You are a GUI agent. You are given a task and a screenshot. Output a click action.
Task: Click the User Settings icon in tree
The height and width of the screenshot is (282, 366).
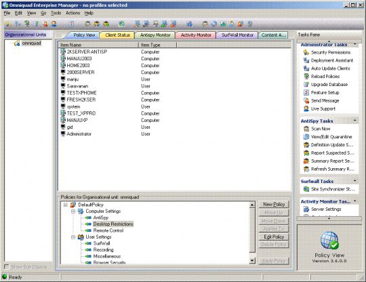81,237
